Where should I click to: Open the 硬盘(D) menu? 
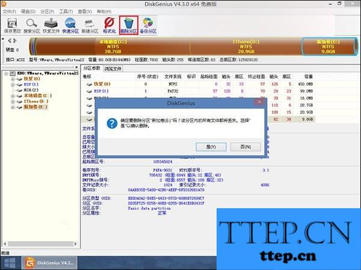click(28, 11)
